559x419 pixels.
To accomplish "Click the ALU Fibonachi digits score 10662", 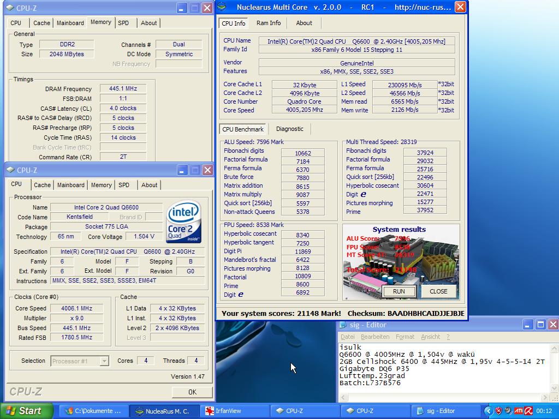I will tap(303, 153).
